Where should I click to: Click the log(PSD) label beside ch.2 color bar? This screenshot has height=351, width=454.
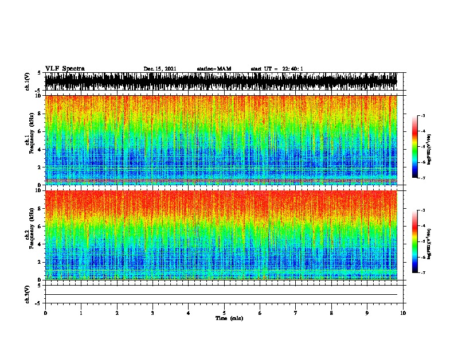click(x=429, y=244)
